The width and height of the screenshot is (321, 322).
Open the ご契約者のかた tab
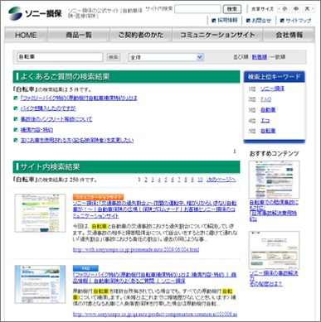(x=141, y=35)
